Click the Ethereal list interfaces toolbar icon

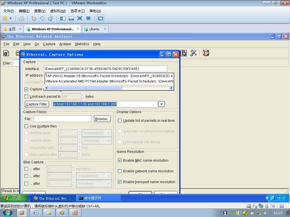[6, 53]
